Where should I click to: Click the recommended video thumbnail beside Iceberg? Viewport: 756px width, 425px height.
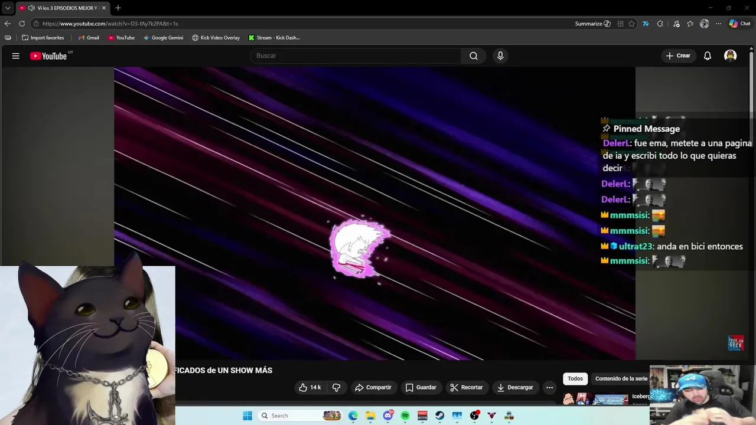[x=595, y=400]
